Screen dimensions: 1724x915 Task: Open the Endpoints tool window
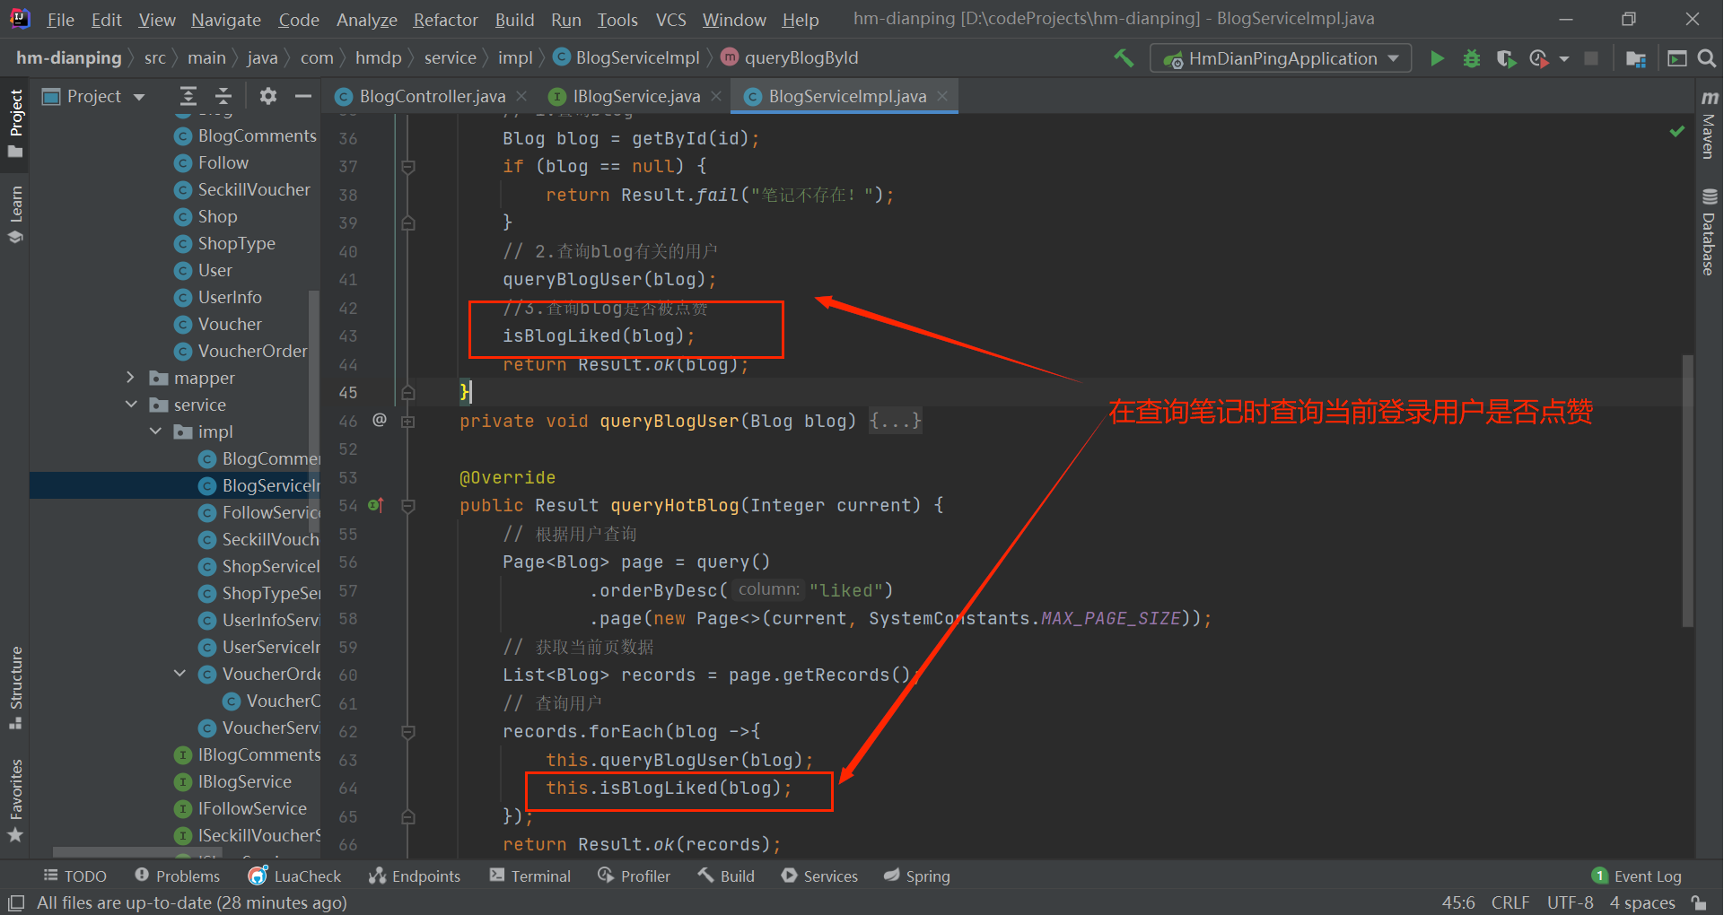(415, 876)
